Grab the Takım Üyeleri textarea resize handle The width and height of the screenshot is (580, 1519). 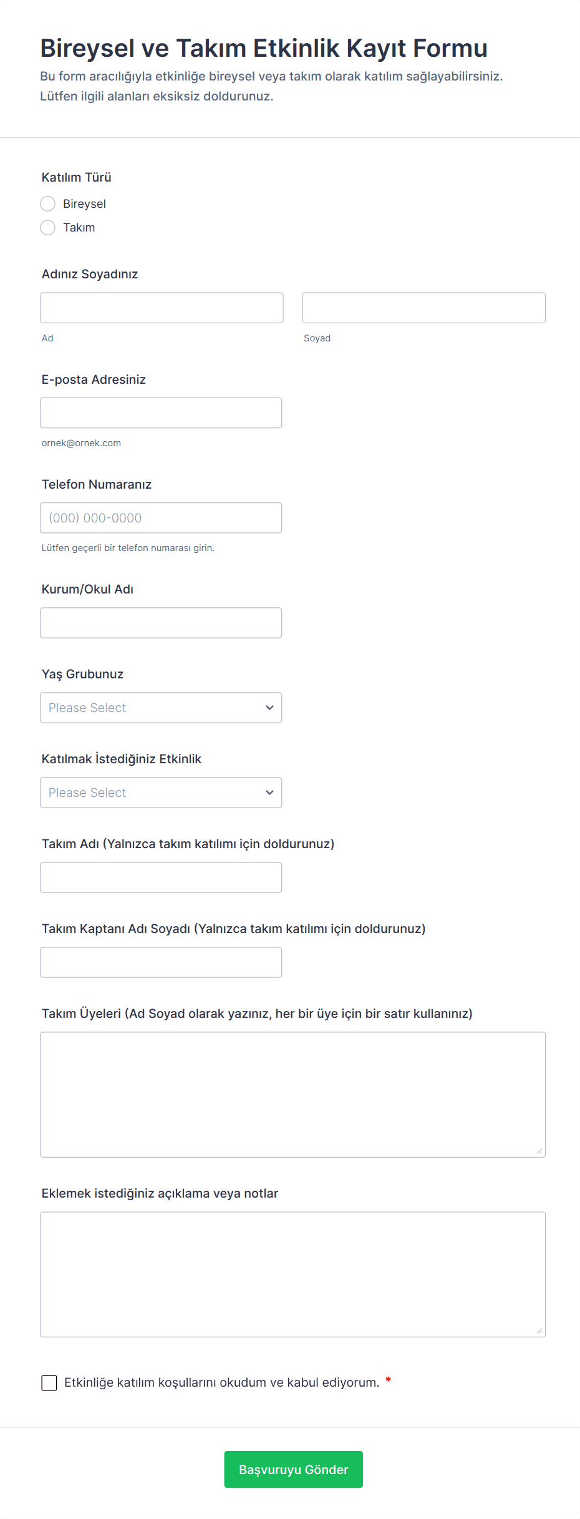coord(539,1151)
